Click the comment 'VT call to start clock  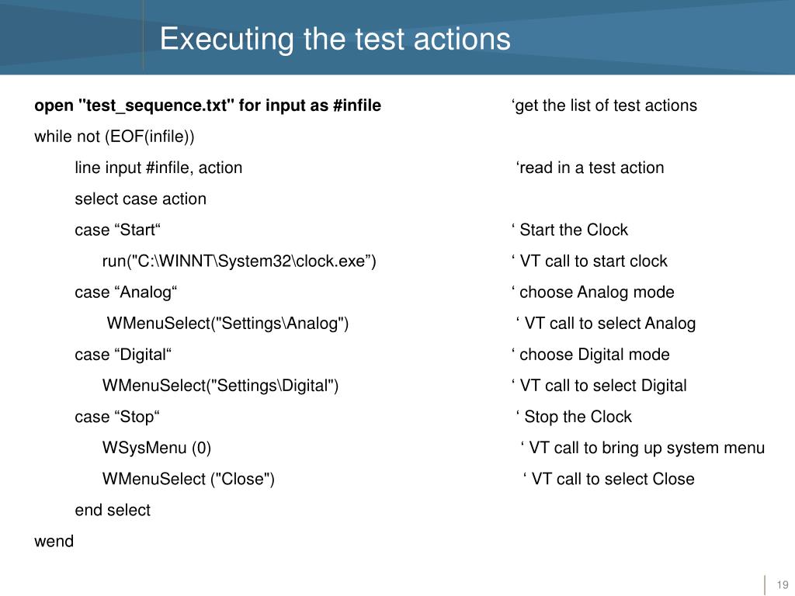tap(589, 262)
